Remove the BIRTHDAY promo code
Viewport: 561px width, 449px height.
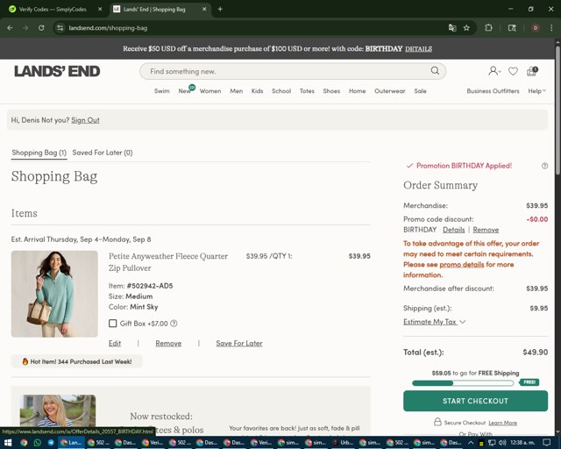click(x=486, y=230)
